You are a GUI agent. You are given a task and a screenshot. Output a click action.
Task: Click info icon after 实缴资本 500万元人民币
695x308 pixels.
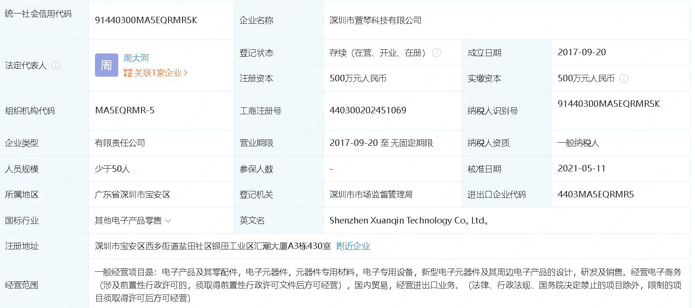[x=624, y=79]
